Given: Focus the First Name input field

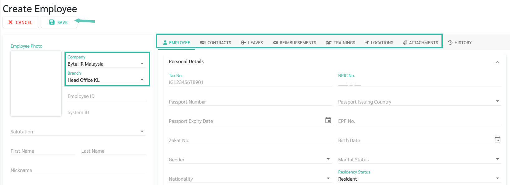Looking at the screenshot, I should coord(43,151).
